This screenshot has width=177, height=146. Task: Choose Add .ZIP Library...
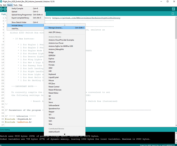[x=65, y=32]
